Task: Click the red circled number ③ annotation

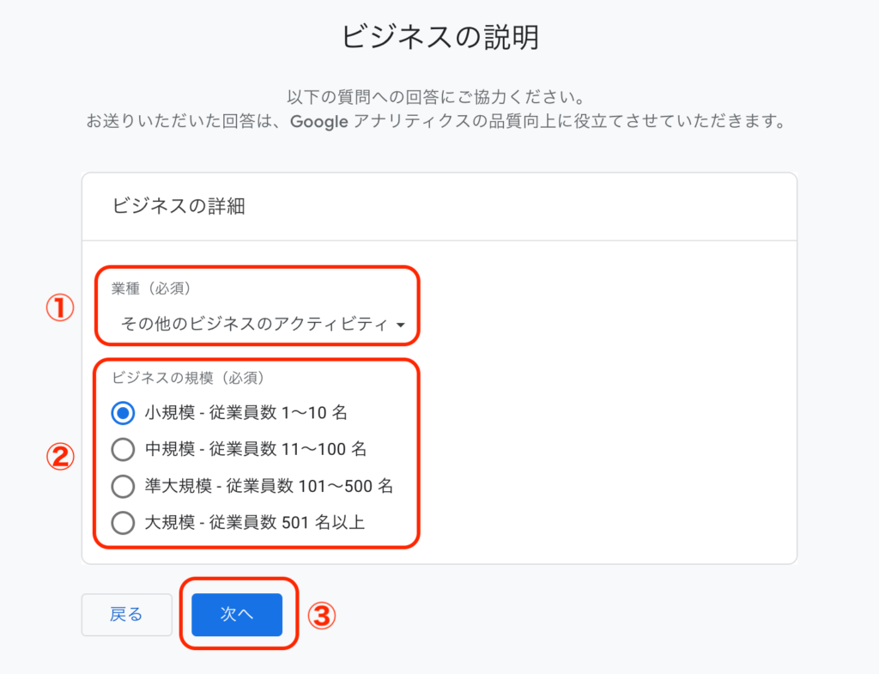Action: pyautogui.click(x=322, y=616)
